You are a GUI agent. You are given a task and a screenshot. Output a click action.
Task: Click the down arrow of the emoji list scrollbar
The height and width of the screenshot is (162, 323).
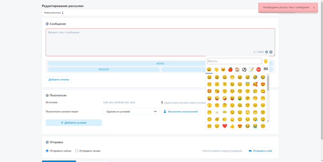pyautogui.click(x=268, y=121)
